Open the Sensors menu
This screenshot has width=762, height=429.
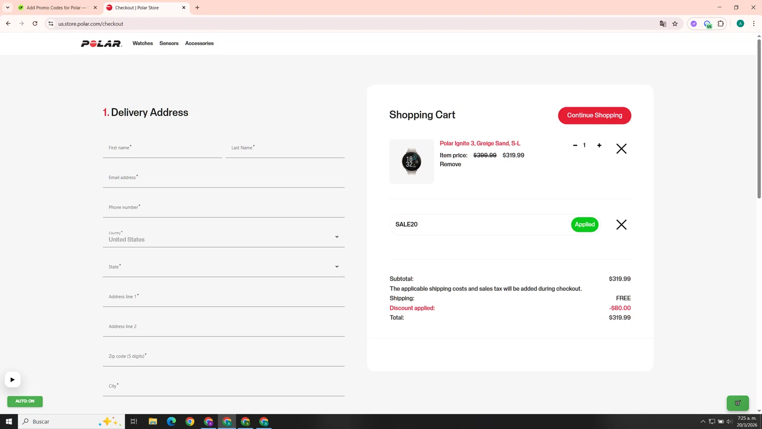169,44
